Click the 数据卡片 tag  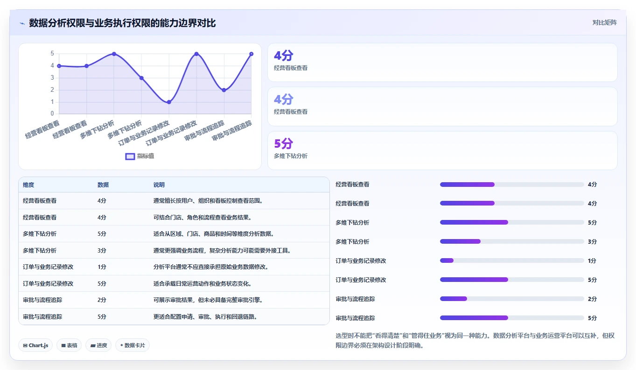pos(133,345)
